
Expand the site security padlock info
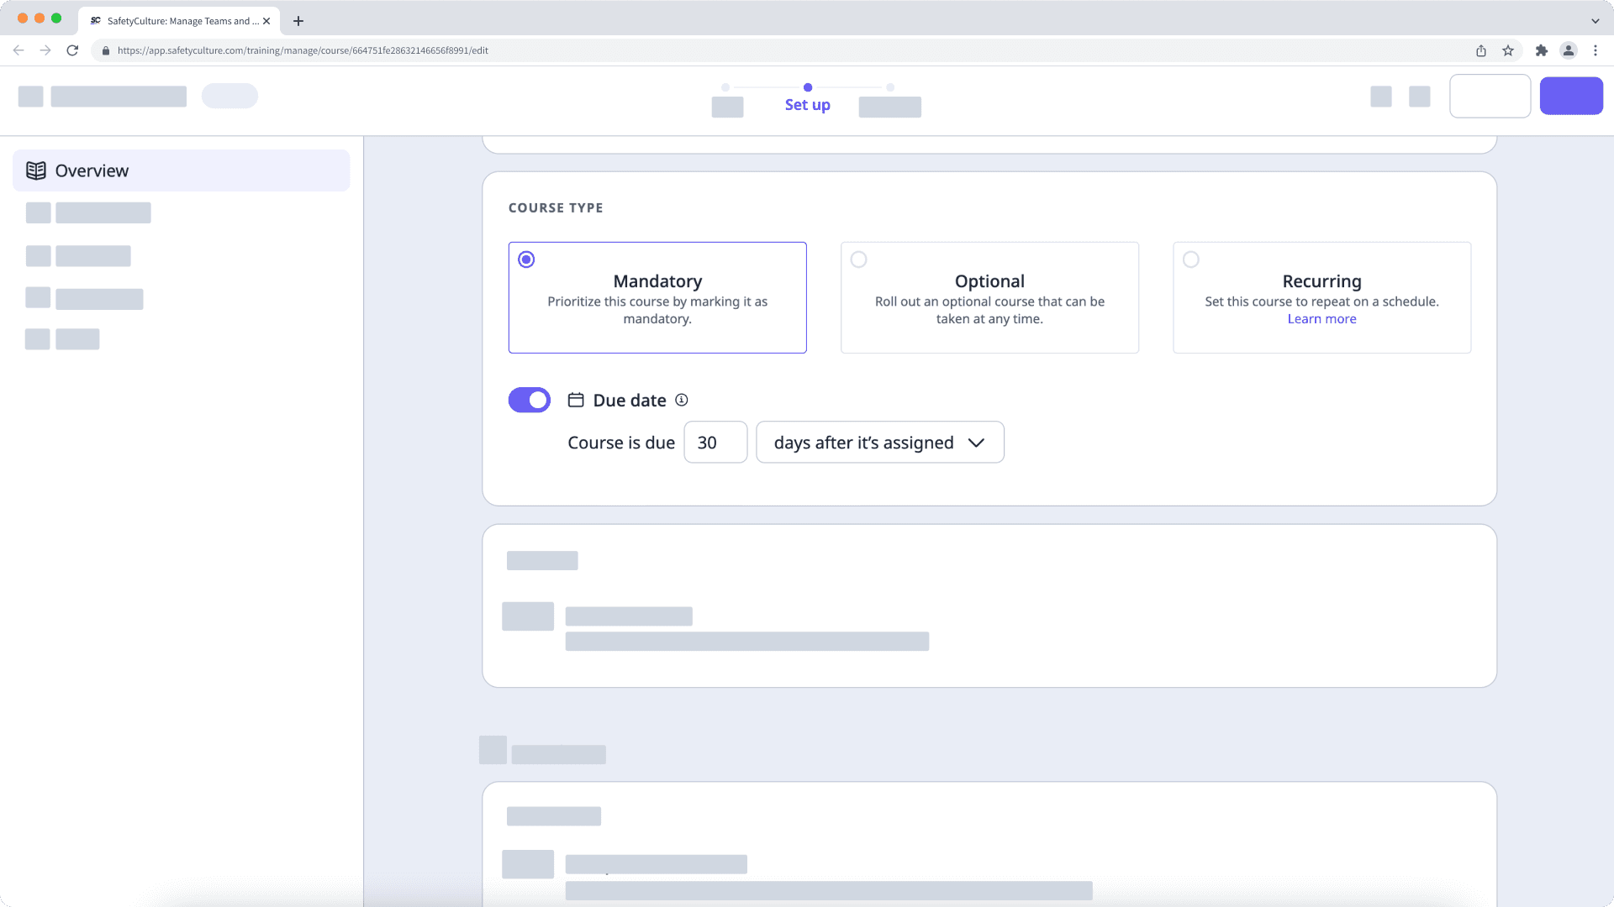[x=106, y=50]
